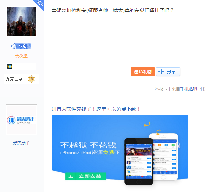Click the 立即安装 green install button
Image resolution: width=205 pixels, height=192 pixels.
[86, 176]
